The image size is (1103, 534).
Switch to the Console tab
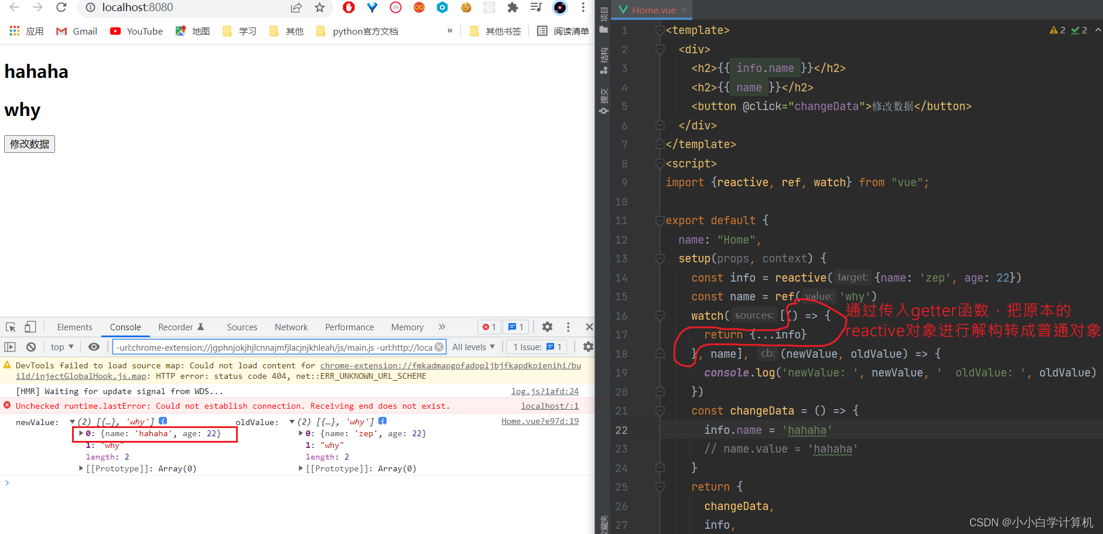(125, 327)
